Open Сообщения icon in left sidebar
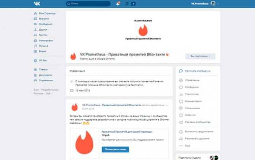Image resolution: width=255 pixels, height=160 pixels. point(35,24)
